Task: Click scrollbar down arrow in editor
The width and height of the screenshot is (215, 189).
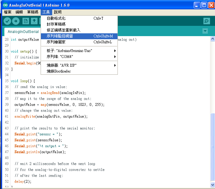Action: pos(212,185)
